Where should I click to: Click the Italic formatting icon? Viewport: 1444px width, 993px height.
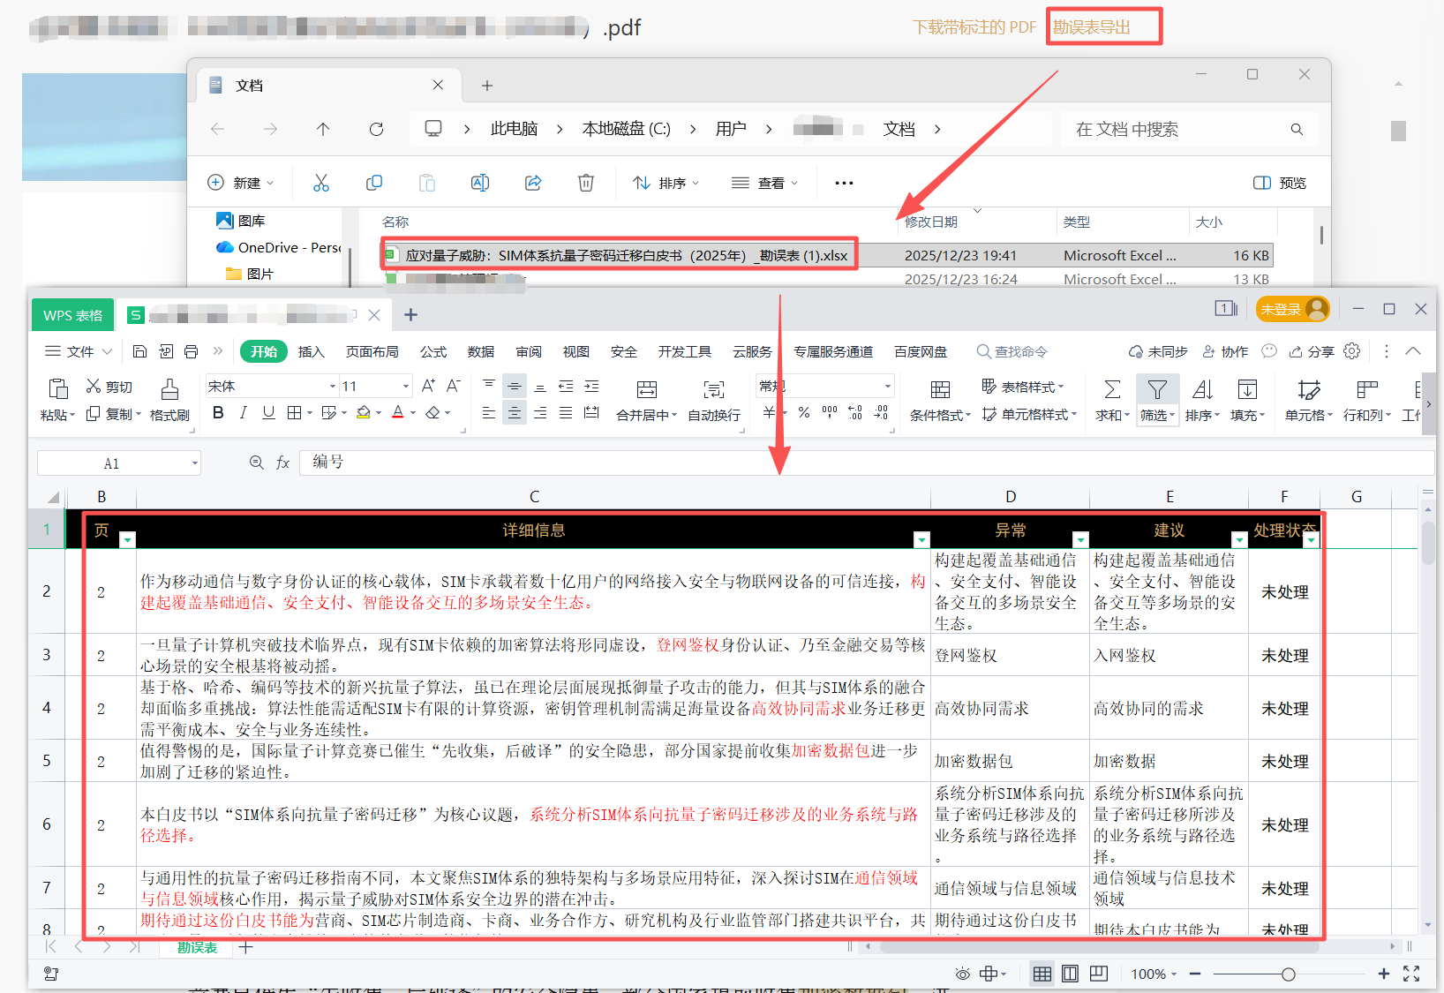coord(243,412)
